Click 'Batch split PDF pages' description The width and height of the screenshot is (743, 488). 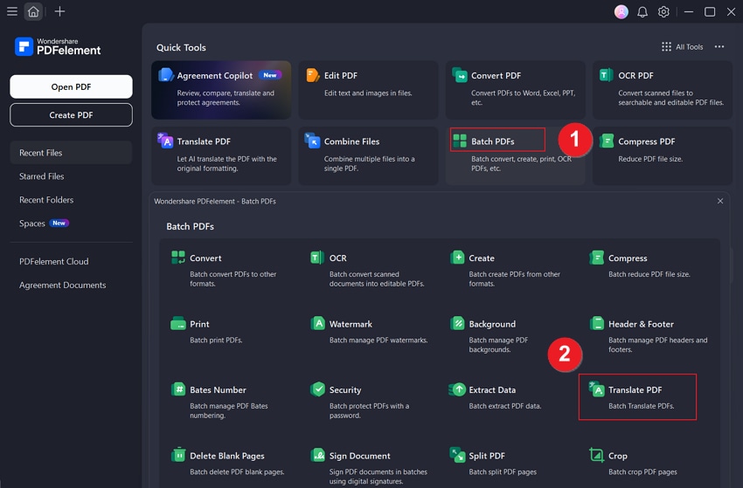(x=503, y=471)
